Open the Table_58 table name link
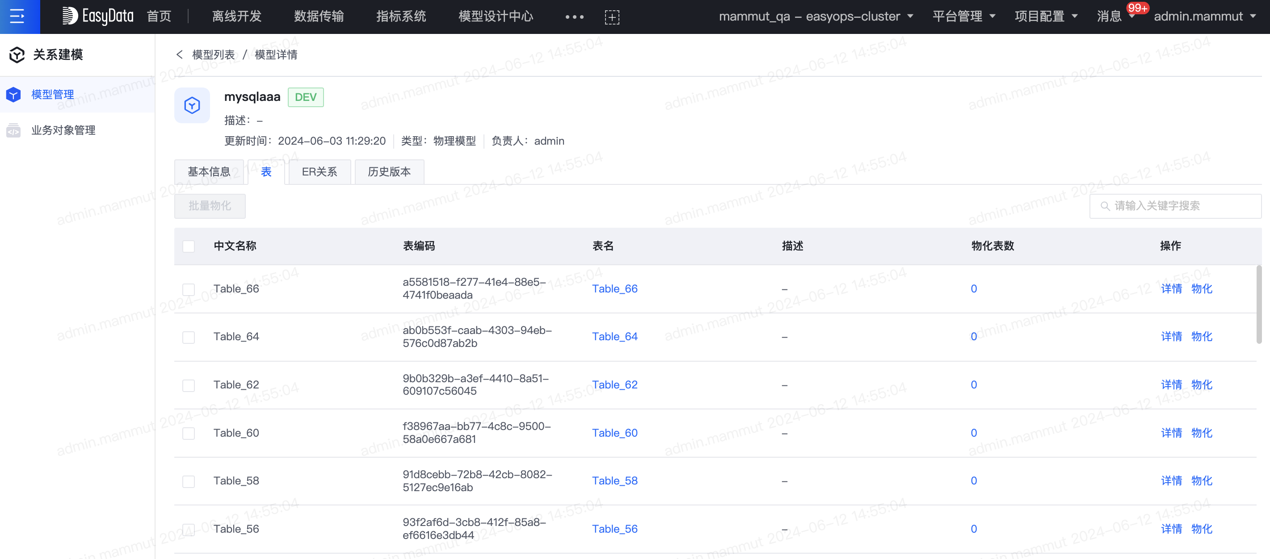The height and width of the screenshot is (559, 1270). click(614, 481)
